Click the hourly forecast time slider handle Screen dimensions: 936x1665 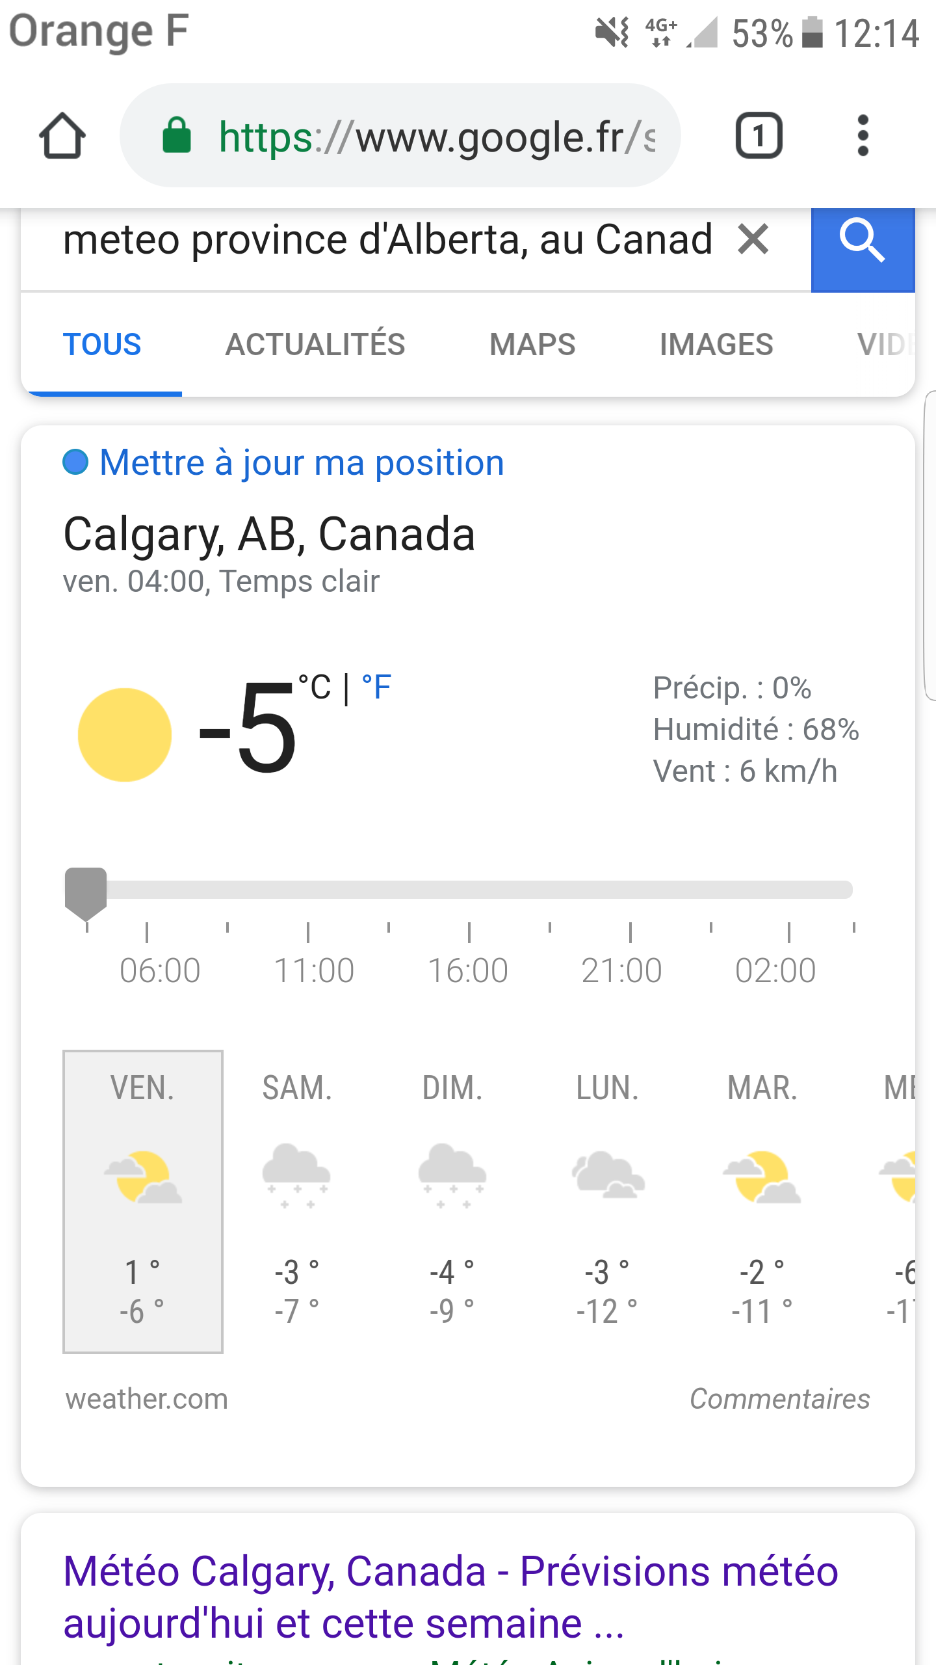click(x=86, y=892)
